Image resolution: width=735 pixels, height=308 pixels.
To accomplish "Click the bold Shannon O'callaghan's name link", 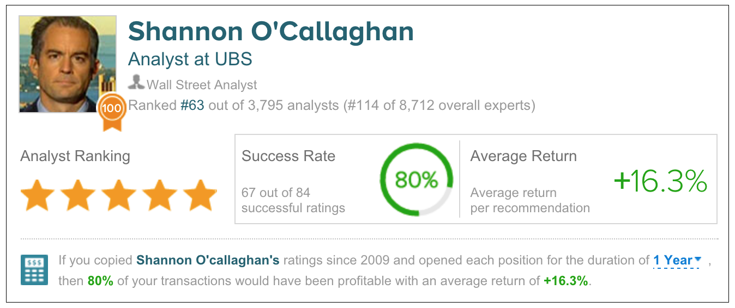I will point(208,261).
